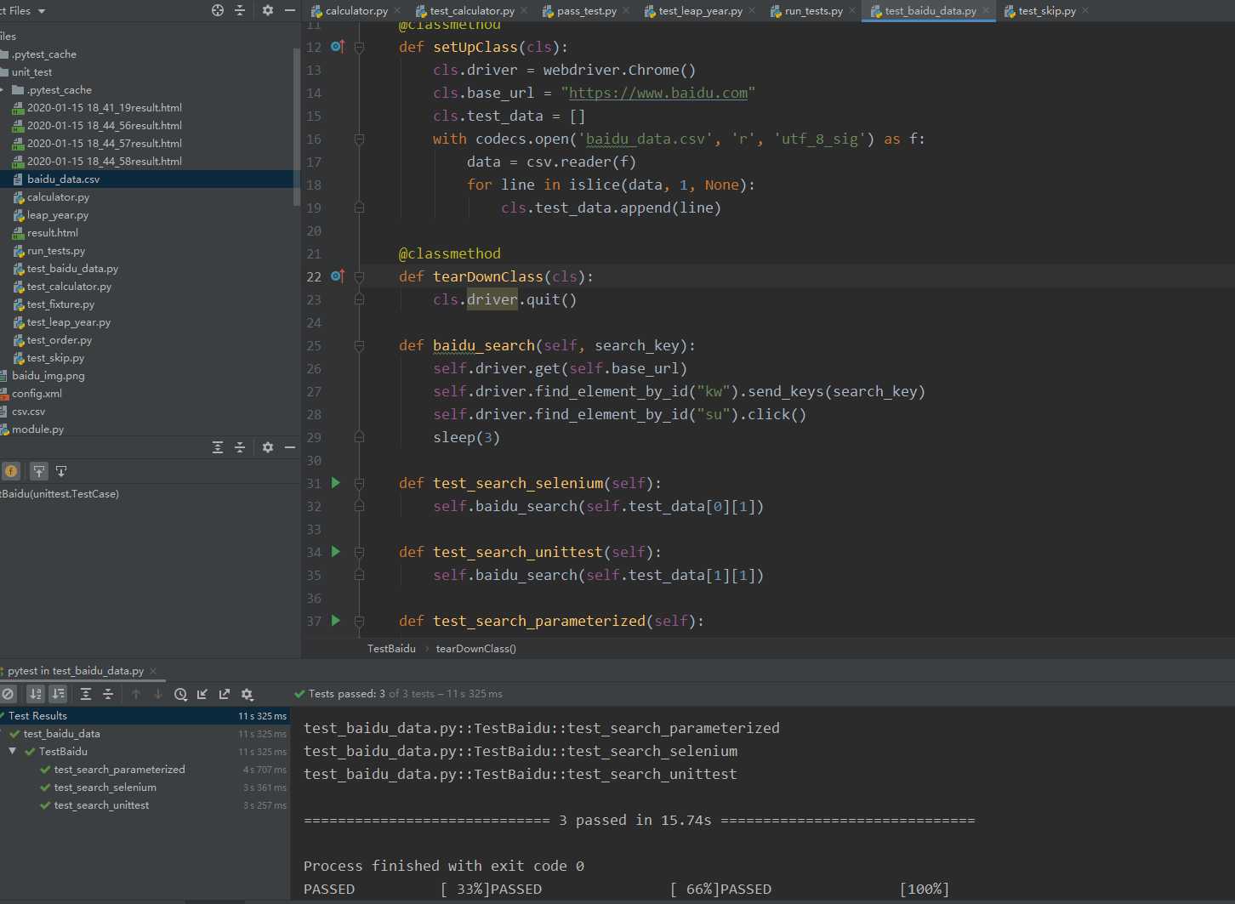Click override marker beside tearDownClass line
This screenshot has height=904, width=1235.
[337, 276]
